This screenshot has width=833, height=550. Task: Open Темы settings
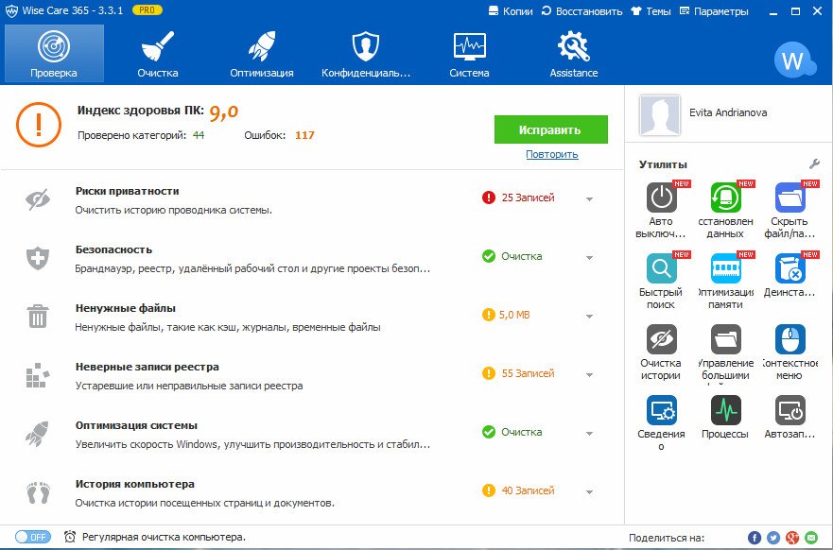(x=651, y=11)
